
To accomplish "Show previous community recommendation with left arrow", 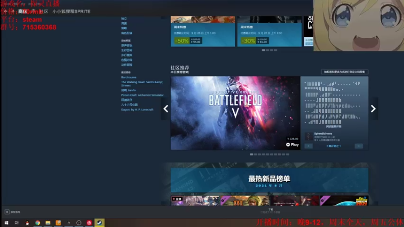I will (166, 108).
